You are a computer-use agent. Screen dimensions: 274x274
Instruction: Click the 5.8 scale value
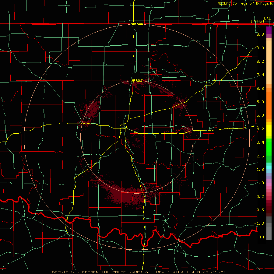[x=260, y=102]
